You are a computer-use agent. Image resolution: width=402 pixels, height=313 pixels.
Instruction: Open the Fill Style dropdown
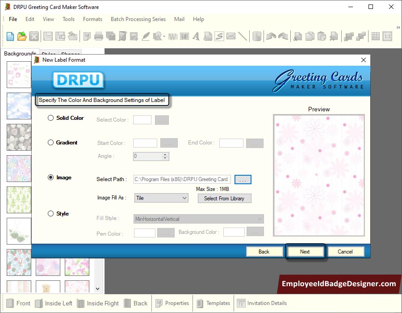[x=198, y=219]
